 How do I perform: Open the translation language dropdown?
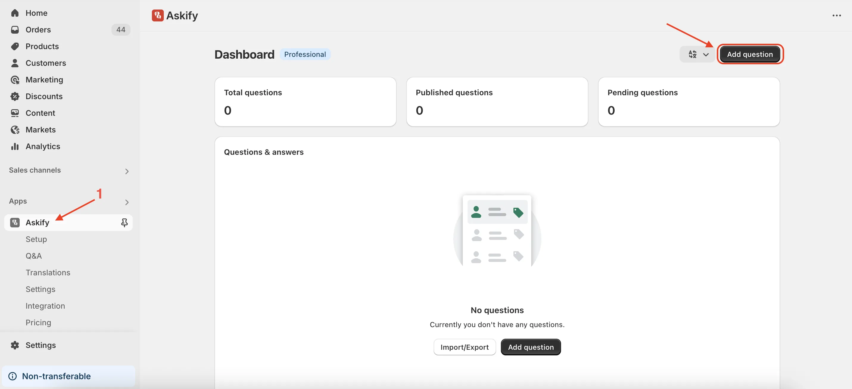tap(697, 54)
